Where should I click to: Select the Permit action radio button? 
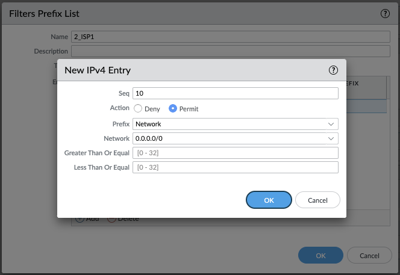(173, 109)
